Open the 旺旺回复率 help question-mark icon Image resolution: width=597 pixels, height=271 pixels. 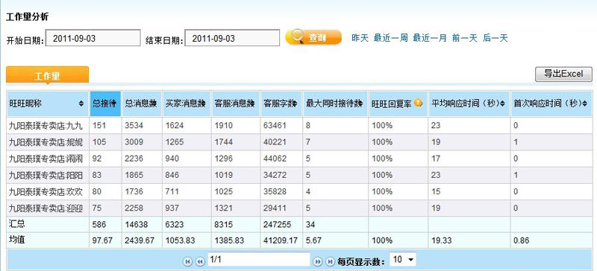(x=418, y=103)
